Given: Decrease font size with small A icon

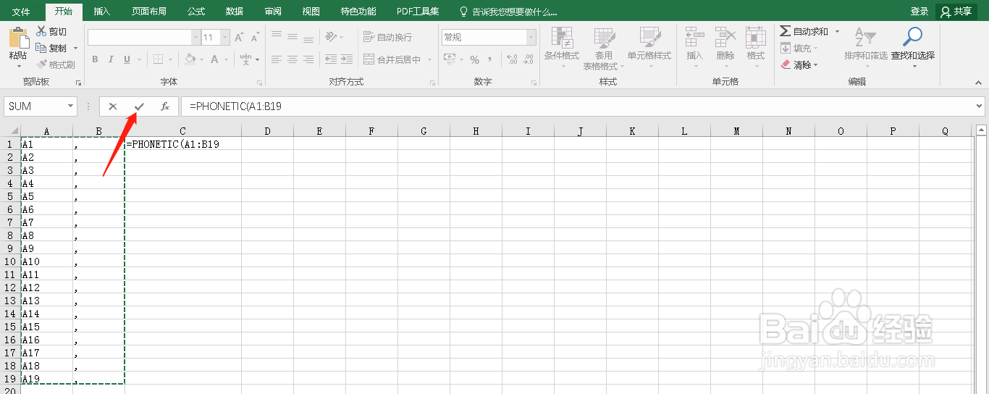Looking at the screenshot, I should coord(256,37).
